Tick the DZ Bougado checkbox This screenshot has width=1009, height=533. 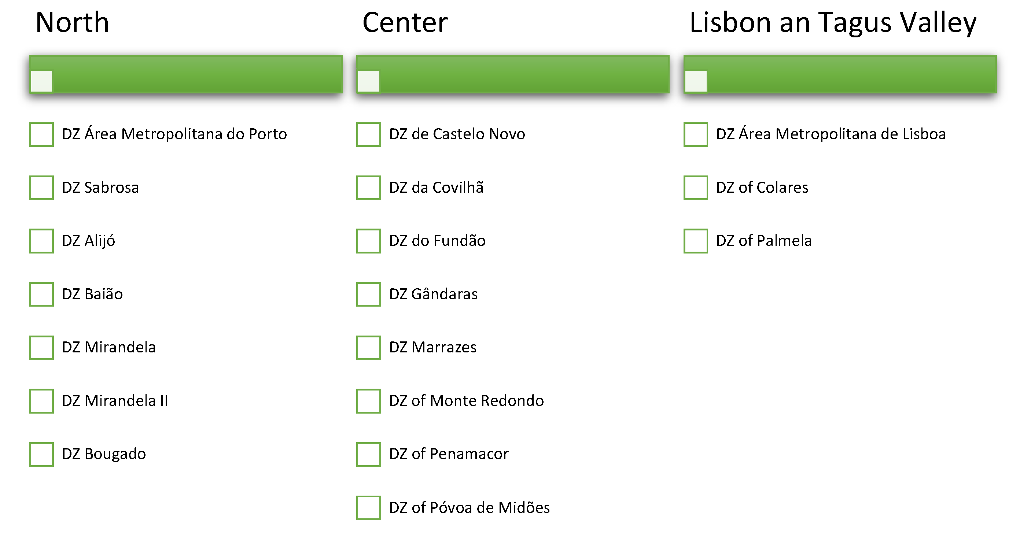point(41,454)
